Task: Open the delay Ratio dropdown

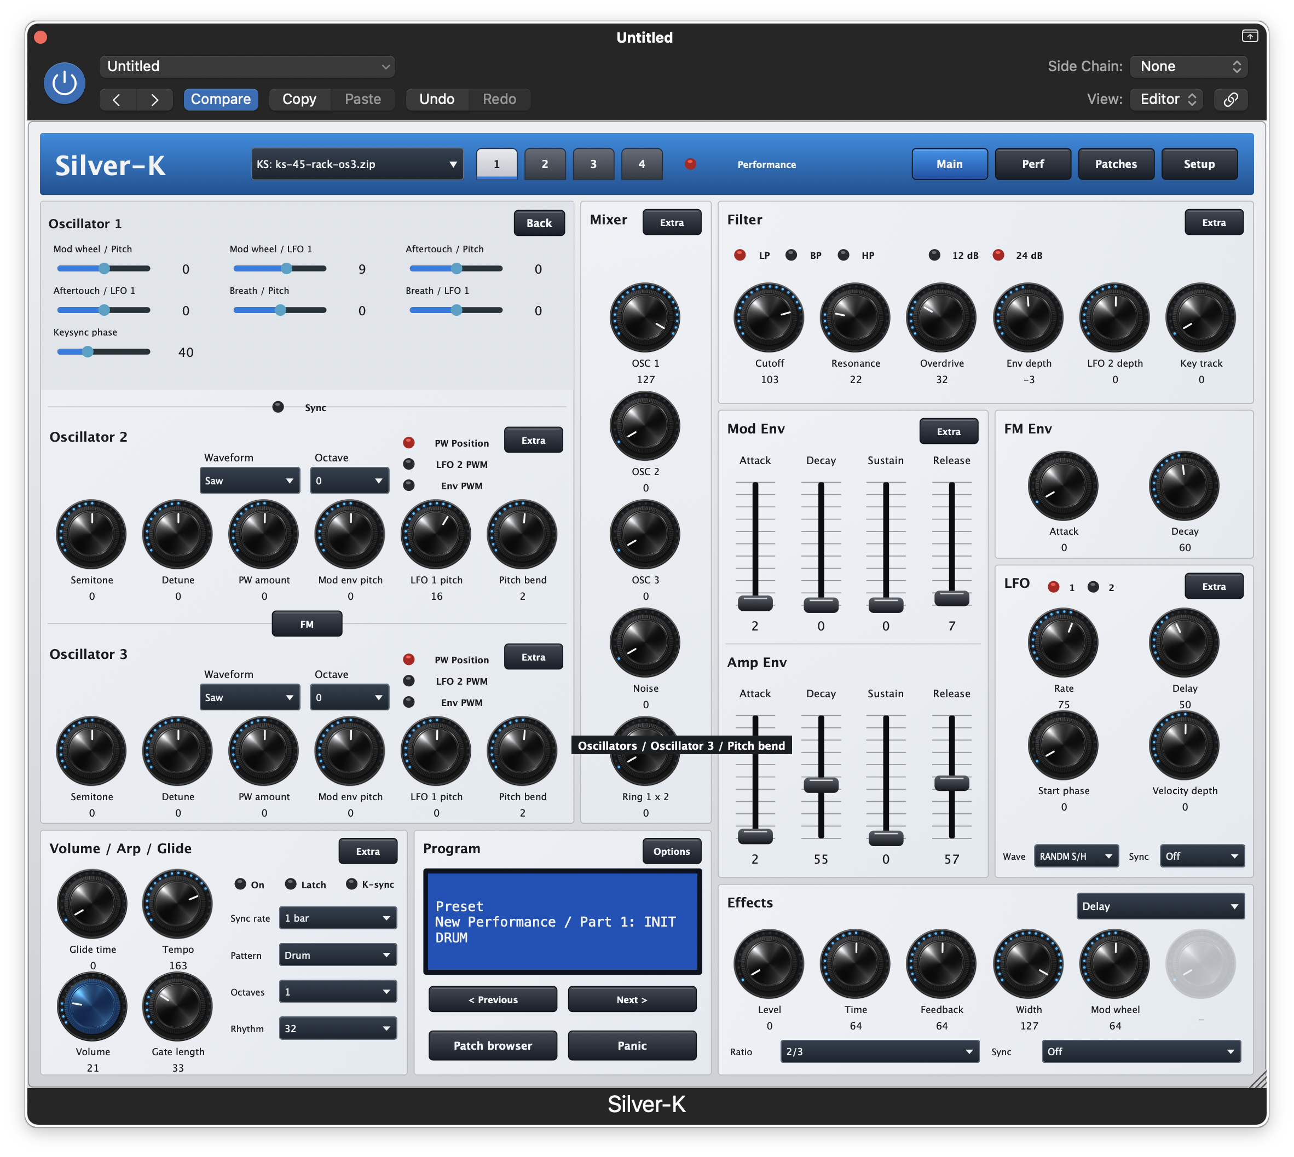Action: coord(880,1051)
